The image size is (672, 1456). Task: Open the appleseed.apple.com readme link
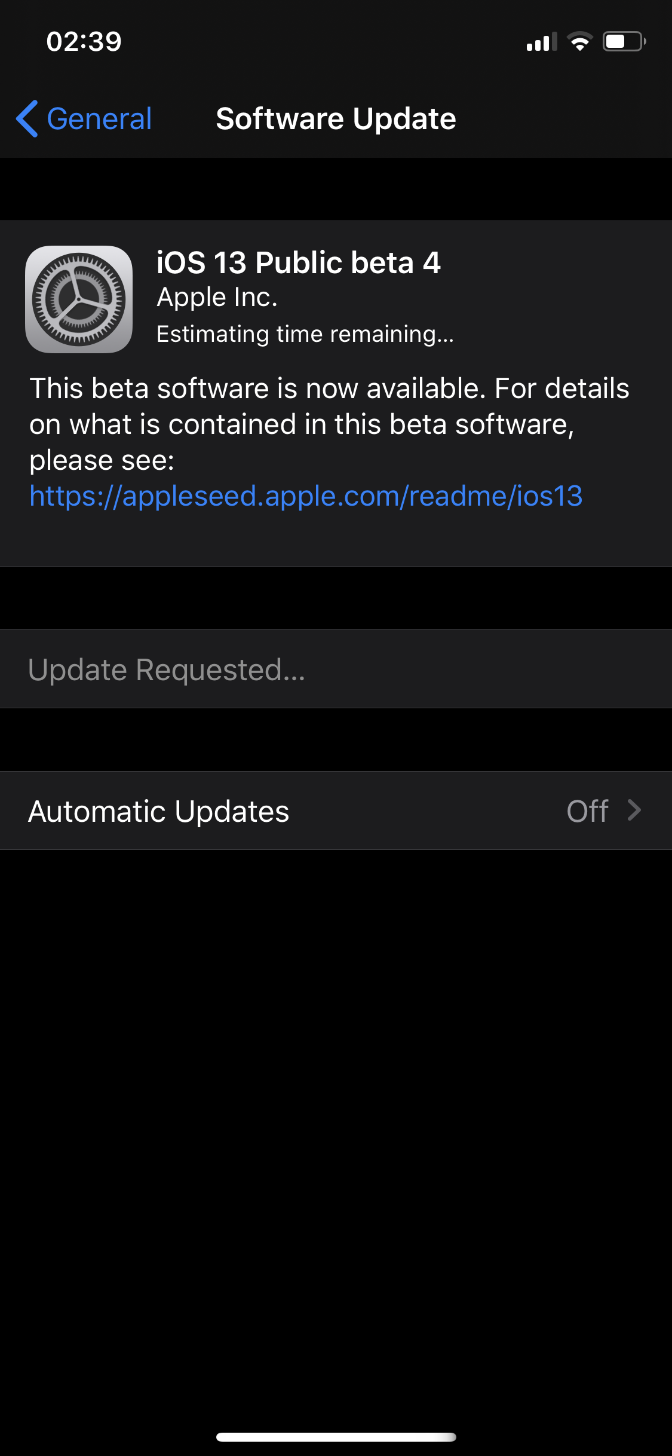(306, 495)
